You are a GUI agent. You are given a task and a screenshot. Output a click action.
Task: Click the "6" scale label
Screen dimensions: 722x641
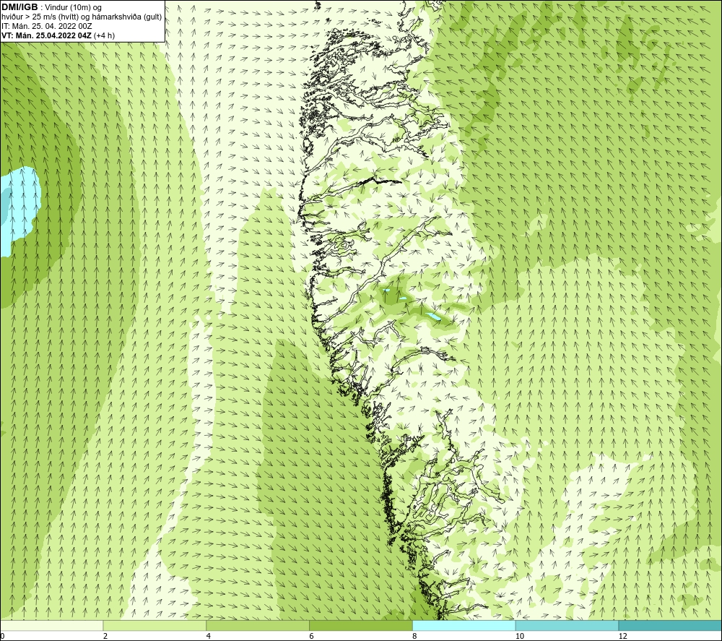312,636
